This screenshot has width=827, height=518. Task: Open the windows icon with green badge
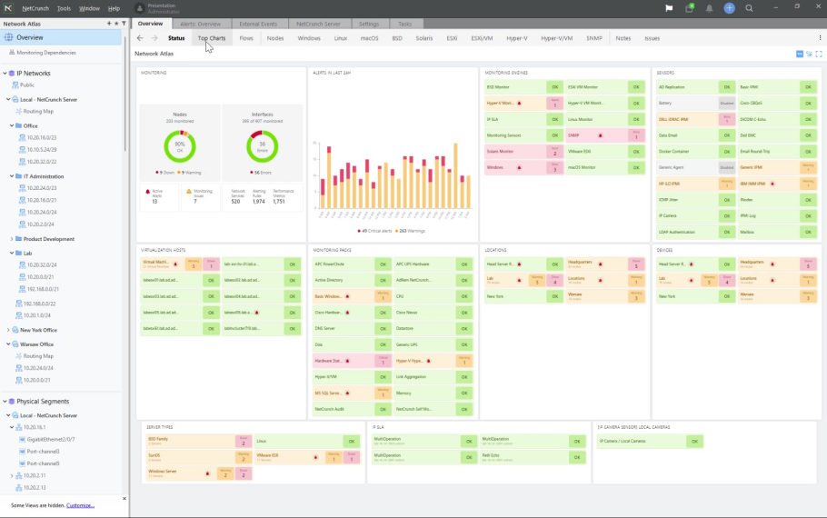pos(690,8)
